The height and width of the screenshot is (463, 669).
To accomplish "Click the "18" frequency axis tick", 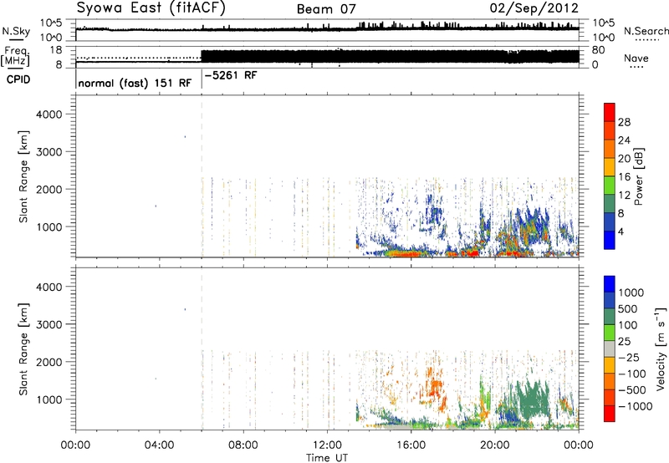I will tap(55, 50).
